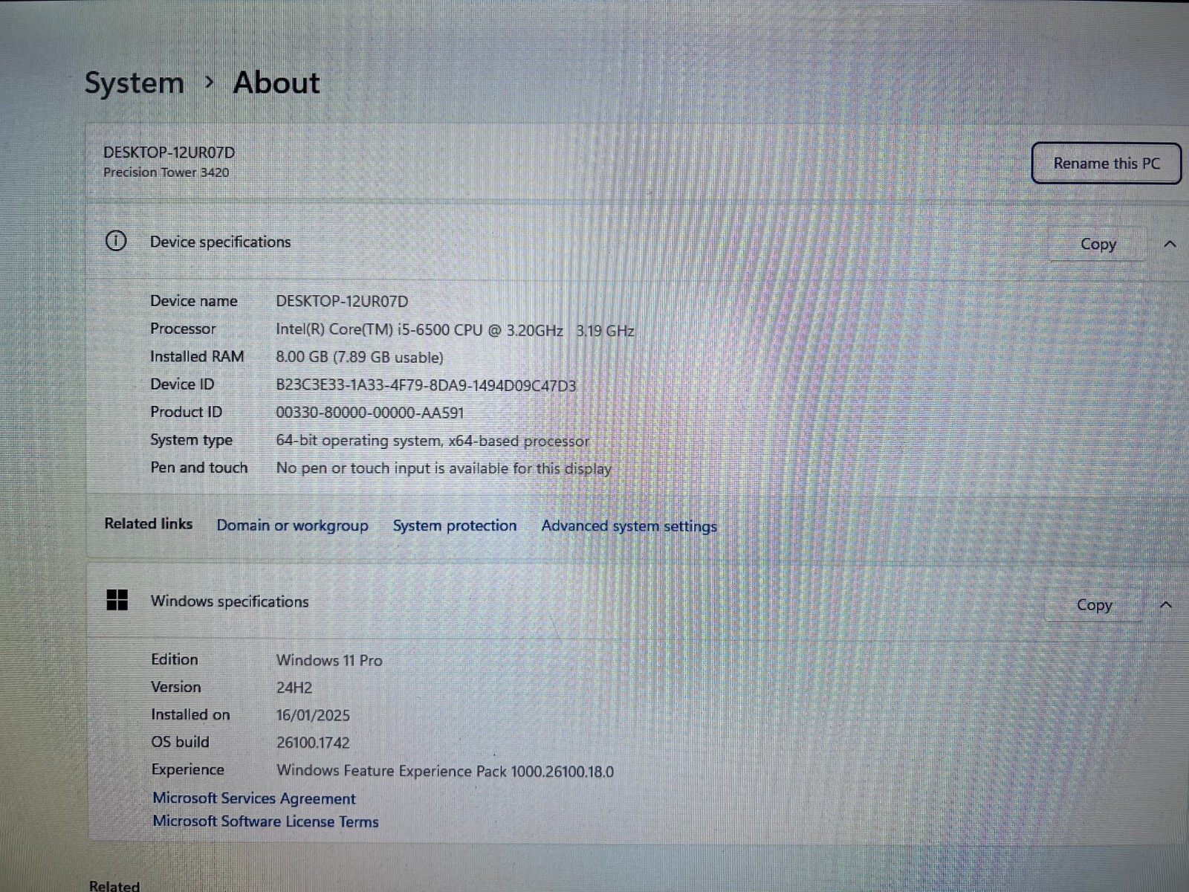The height and width of the screenshot is (892, 1189).
Task: Open the Microsoft Services Agreement link
Action: point(254,798)
